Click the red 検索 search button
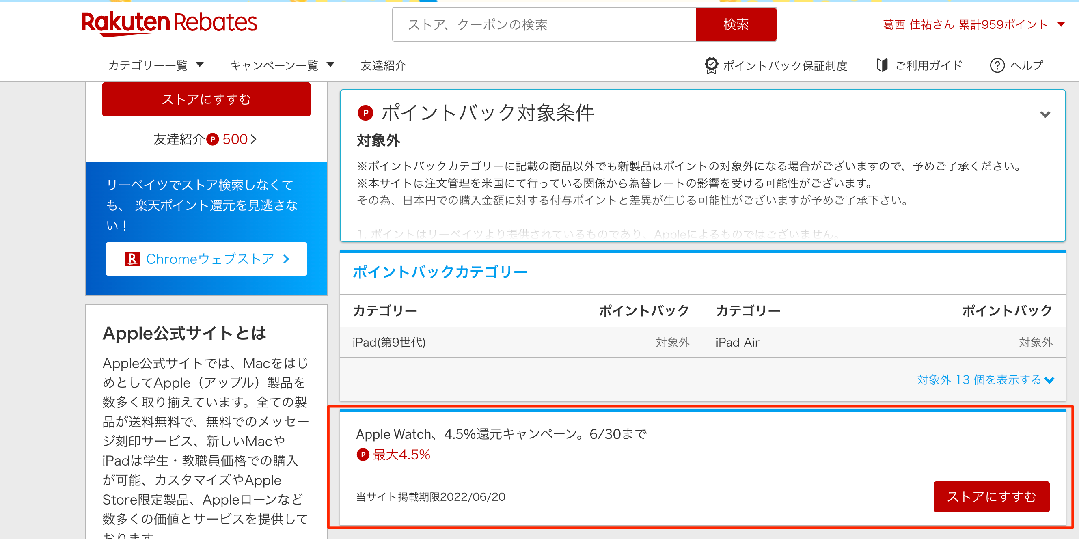The width and height of the screenshot is (1079, 539). tap(736, 24)
